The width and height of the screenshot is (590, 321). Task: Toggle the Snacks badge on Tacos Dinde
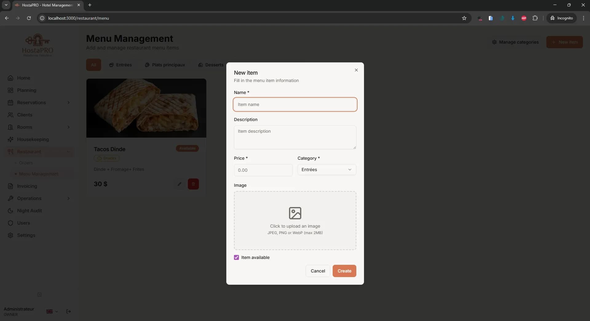pyautogui.click(x=107, y=159)
